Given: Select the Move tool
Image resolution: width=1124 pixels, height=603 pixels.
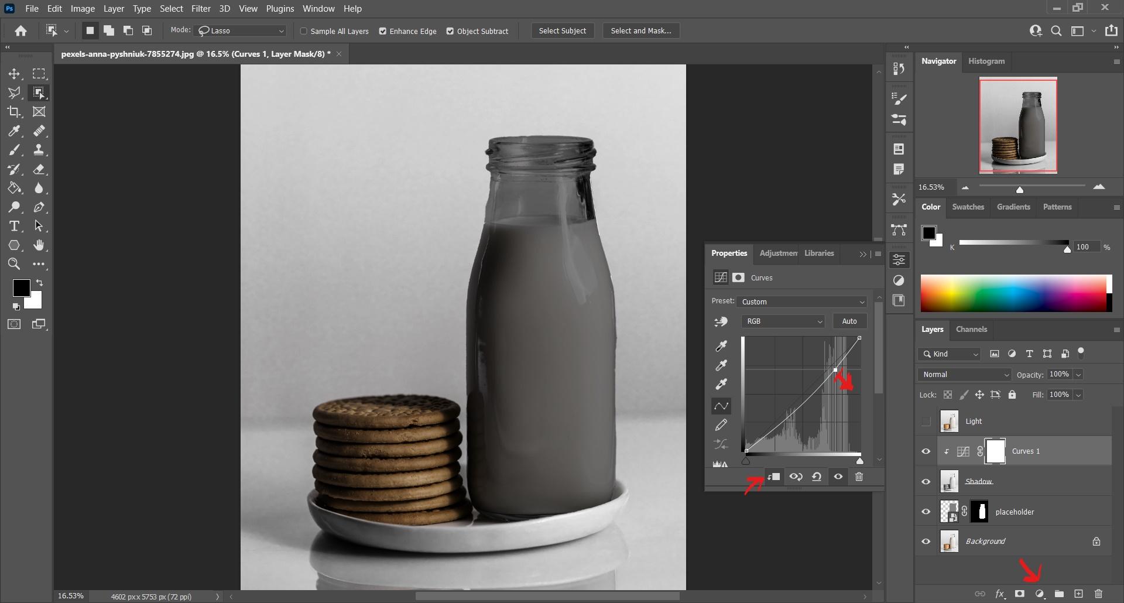Looking at the screenshot, I should [14, 74].
